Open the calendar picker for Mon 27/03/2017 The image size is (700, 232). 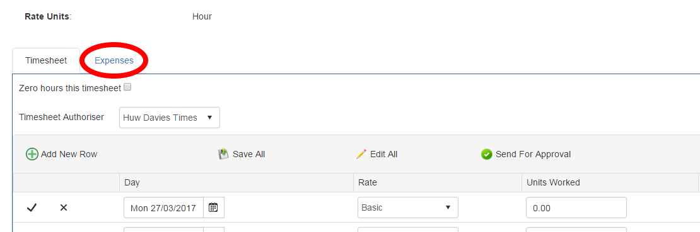(x=213, y=207)
